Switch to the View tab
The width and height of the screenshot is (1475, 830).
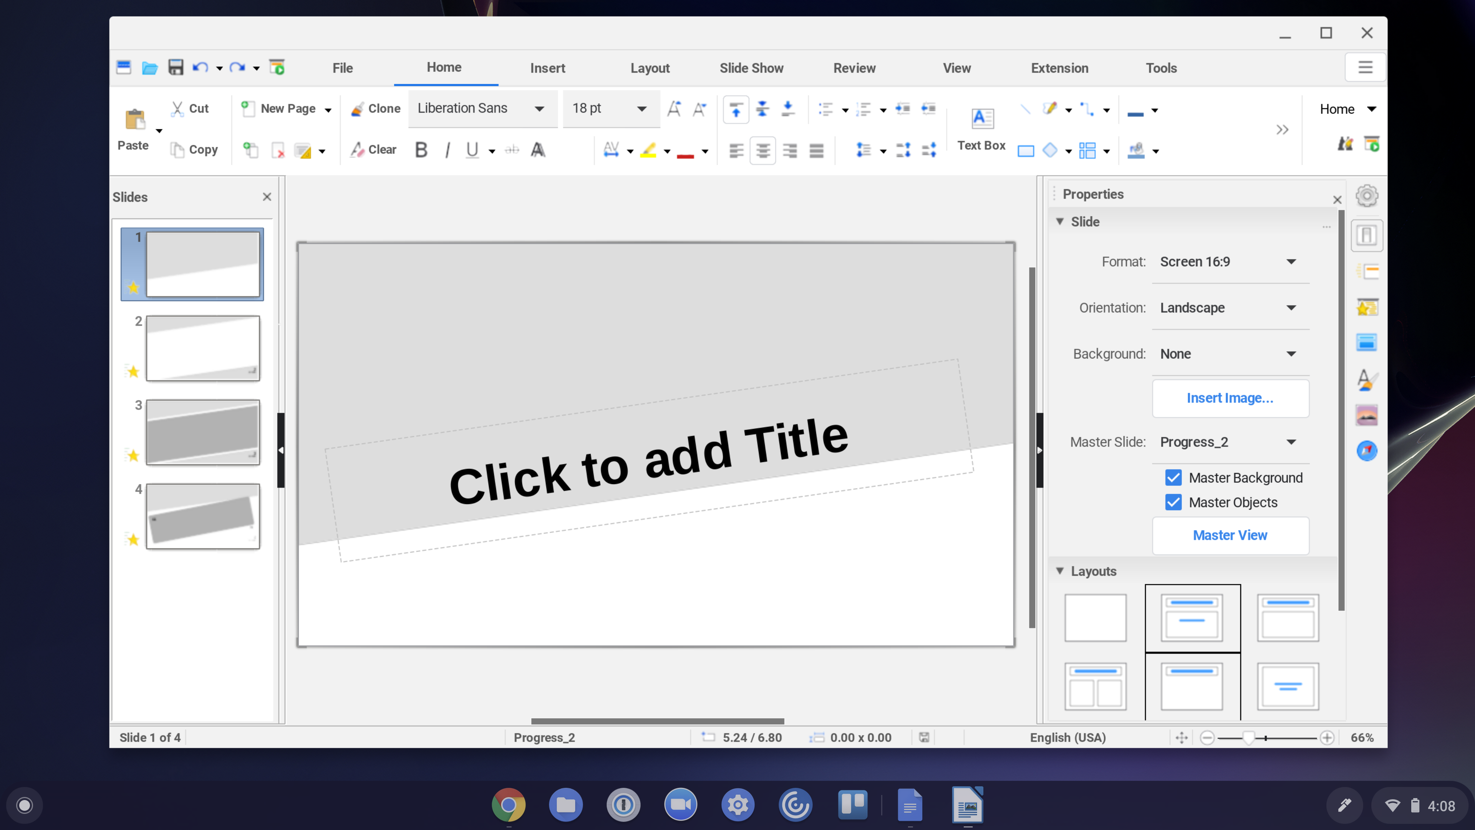coord(957,68)
